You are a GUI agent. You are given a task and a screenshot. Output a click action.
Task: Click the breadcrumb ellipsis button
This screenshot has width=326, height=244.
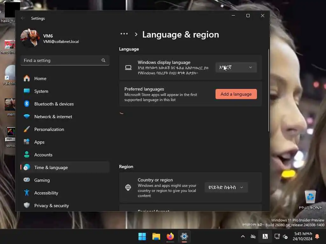tap(124, 34)
